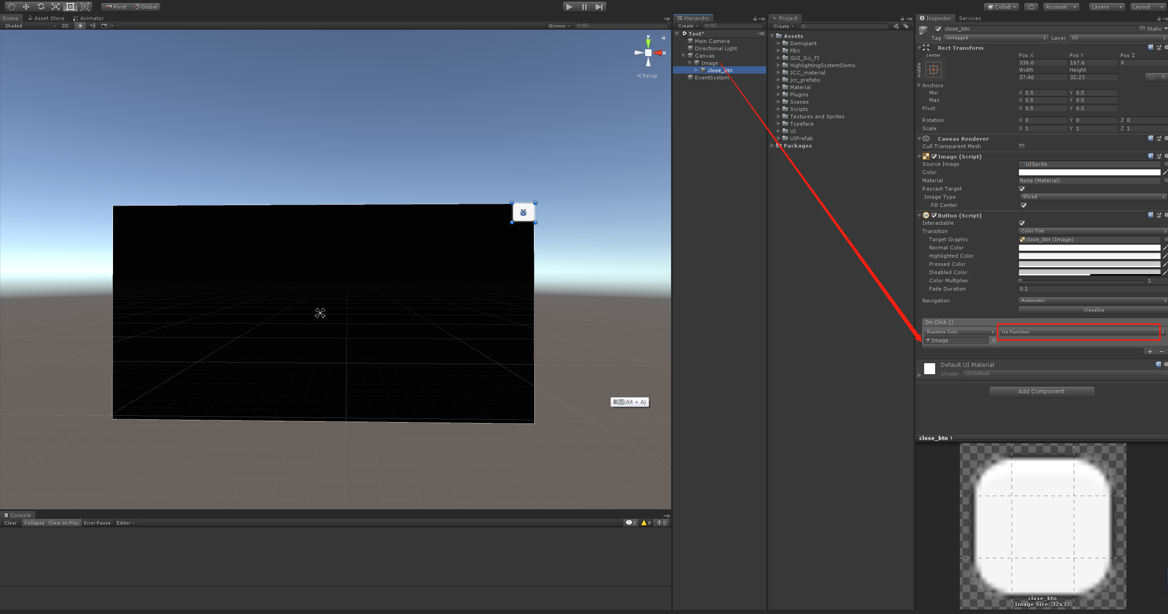Image resolution: width=1168 pixels, height=614 pixels.
Task: Switch to the Asset Store tab
Action: 46,18
